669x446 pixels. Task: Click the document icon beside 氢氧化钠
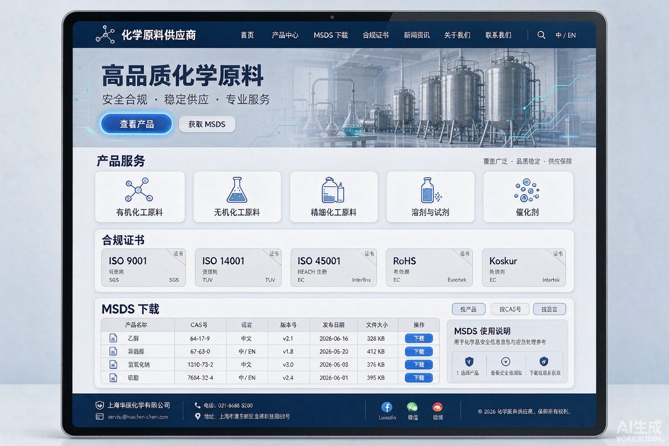point(113,365)
